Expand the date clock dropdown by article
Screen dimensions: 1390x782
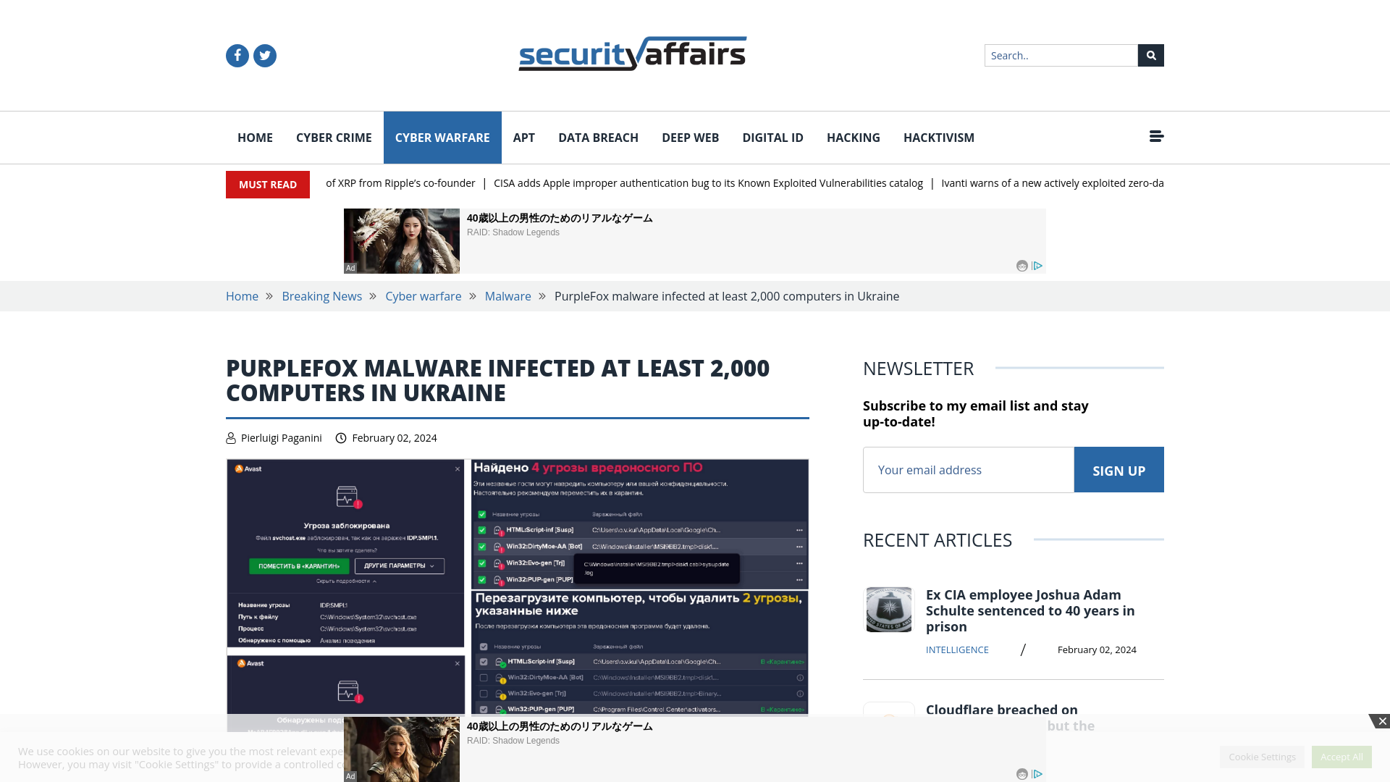tap(341, 437)
